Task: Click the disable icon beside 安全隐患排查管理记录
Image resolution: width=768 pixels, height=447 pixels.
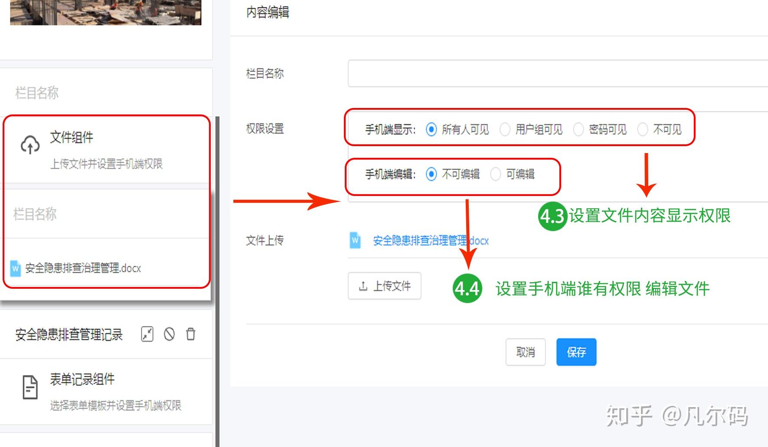Action: (169, 334)
